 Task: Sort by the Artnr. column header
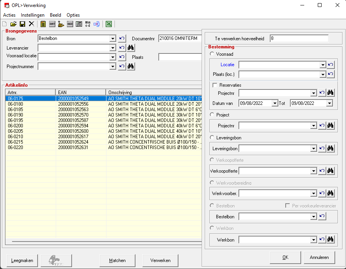[x=31, y=92]
